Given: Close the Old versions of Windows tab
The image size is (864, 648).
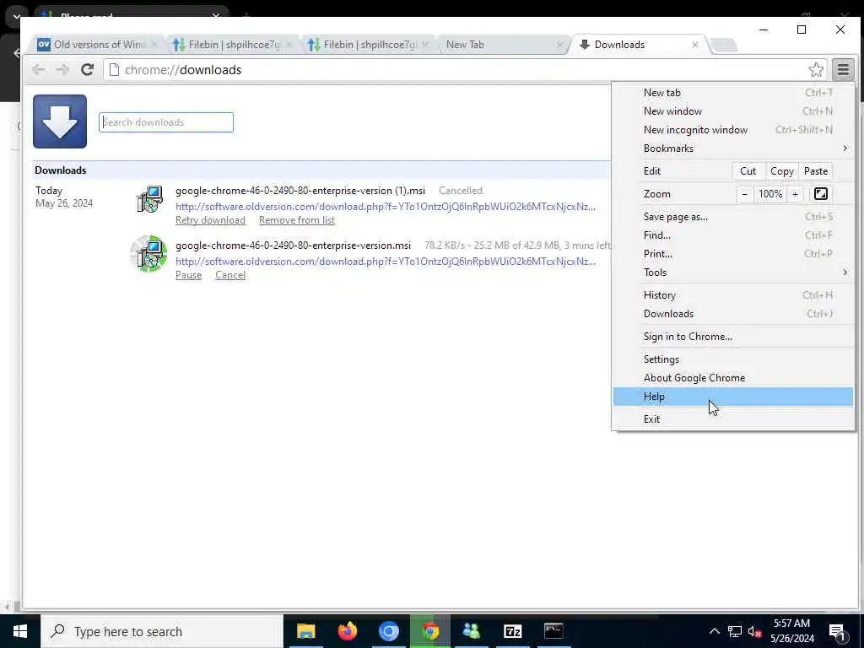Looking at the screenshot, I should pos(154,45).
